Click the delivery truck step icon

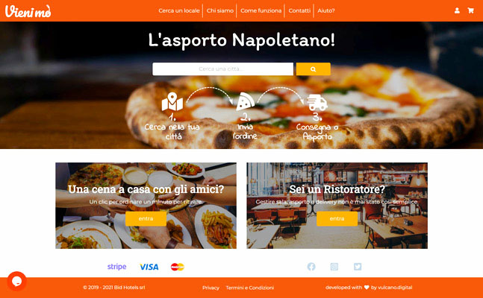coord(317,103)
